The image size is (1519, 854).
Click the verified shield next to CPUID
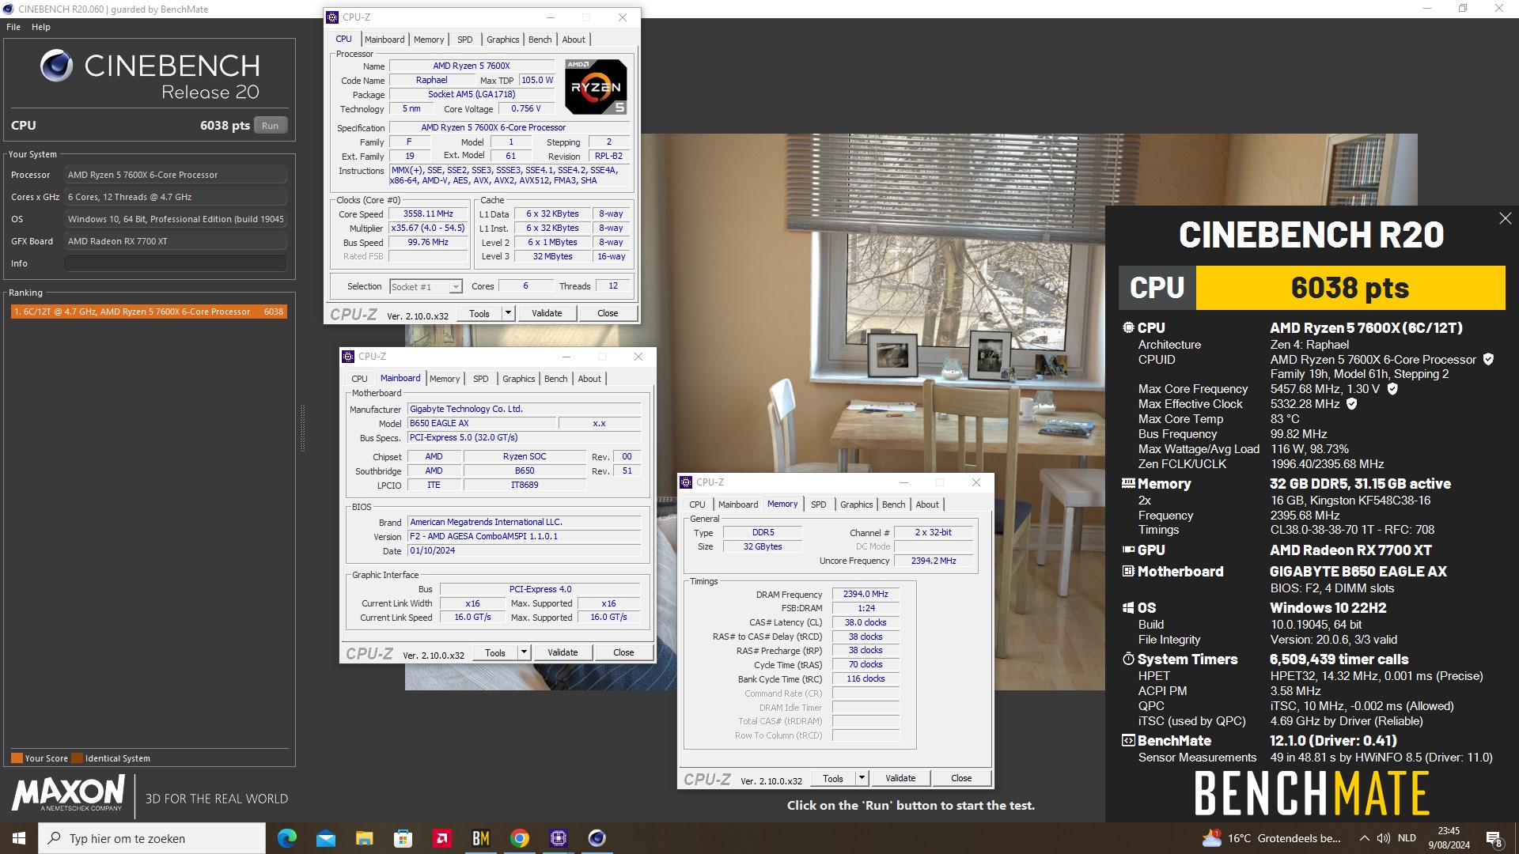pos(1488,360)
